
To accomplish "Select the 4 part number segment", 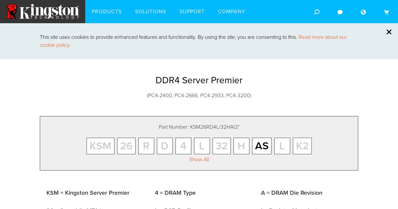I will [x=183, y=146].
